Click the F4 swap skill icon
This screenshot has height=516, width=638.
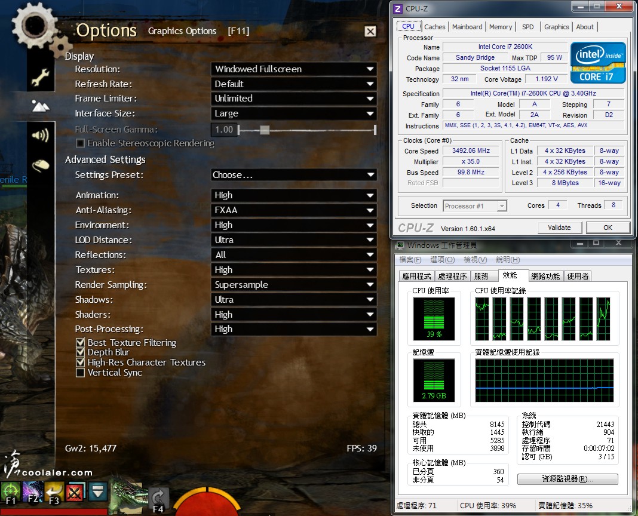click(158, 500)
